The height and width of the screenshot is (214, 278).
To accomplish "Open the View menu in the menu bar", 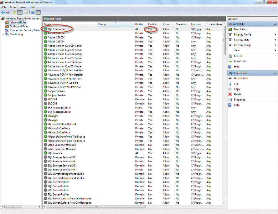I will (23, 7).
